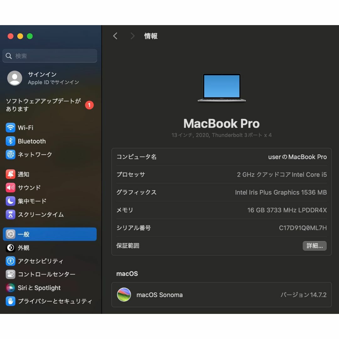Click the メモリ label

[x=125, y=210]
